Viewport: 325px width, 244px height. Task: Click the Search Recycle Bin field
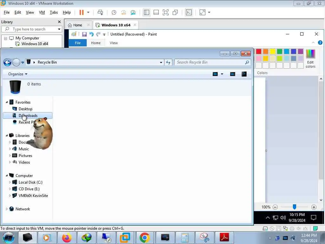coord(212,62)
